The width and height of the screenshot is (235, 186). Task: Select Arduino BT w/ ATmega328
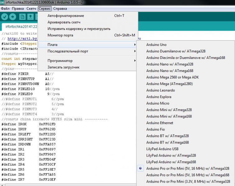(x=186, y=136)
